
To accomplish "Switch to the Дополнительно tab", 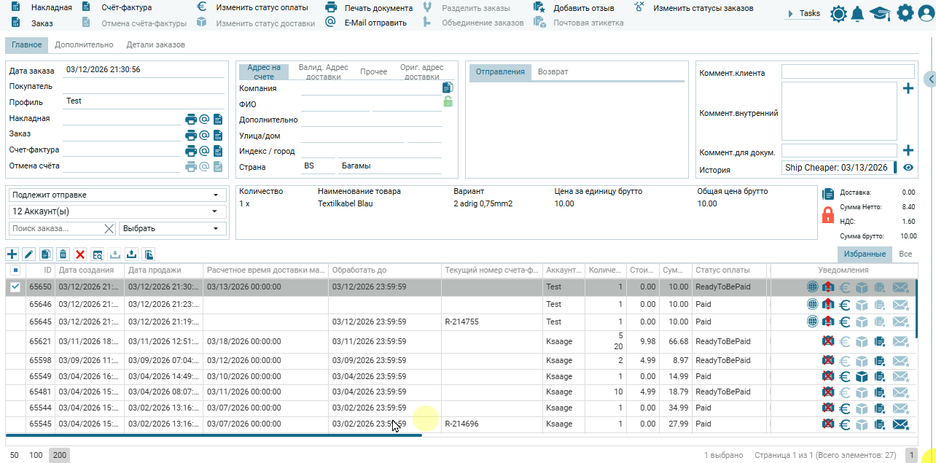I will [x=84, y=44].
